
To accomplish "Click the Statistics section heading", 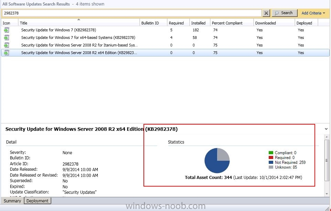I will point(176,142).
